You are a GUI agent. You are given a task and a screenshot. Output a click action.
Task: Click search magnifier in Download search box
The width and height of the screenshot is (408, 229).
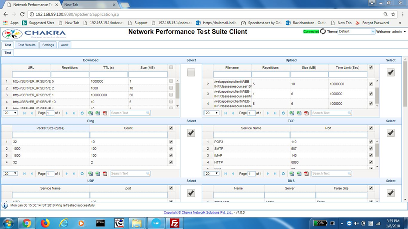coord(148,113)
